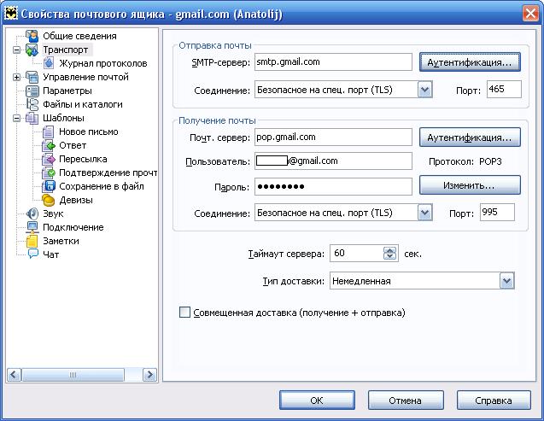
Task: Click the pop.gmail.com server field
Action: point(333,137)
